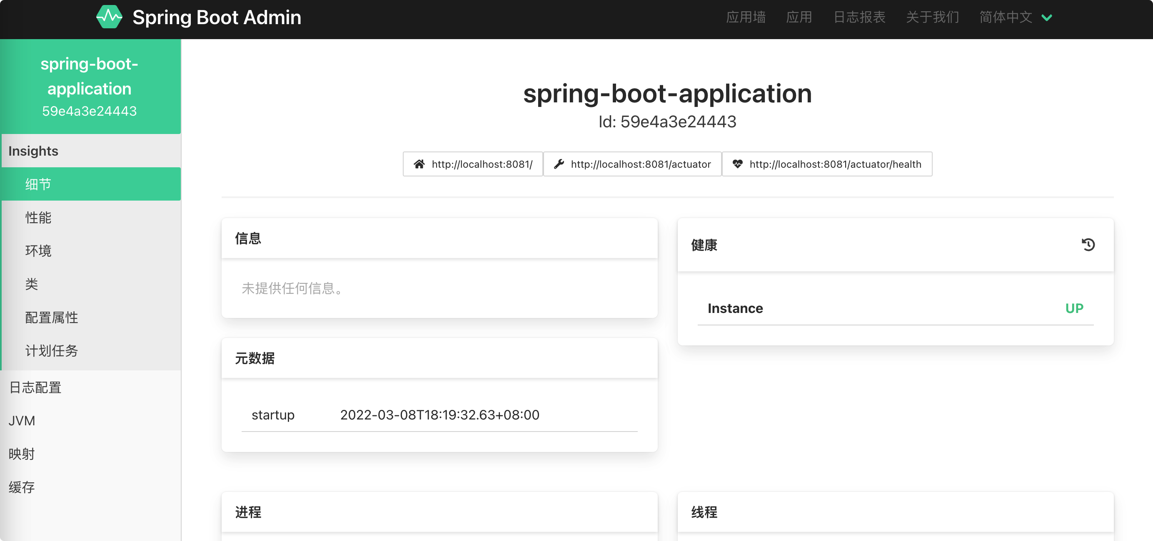Viewport: 1153px width, 541px height.
Task: Click the 健康 card header
Action: [895, 245]
